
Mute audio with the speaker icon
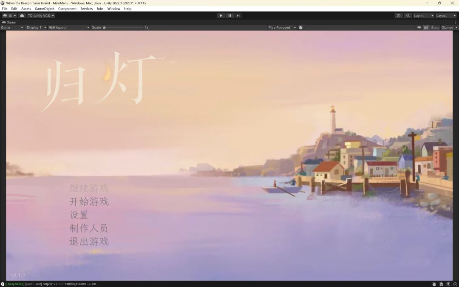pos(419,28)
